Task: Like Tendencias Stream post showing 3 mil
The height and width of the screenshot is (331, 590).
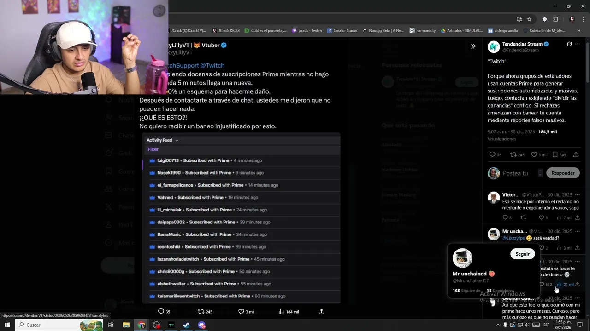Action: point(539,155)
